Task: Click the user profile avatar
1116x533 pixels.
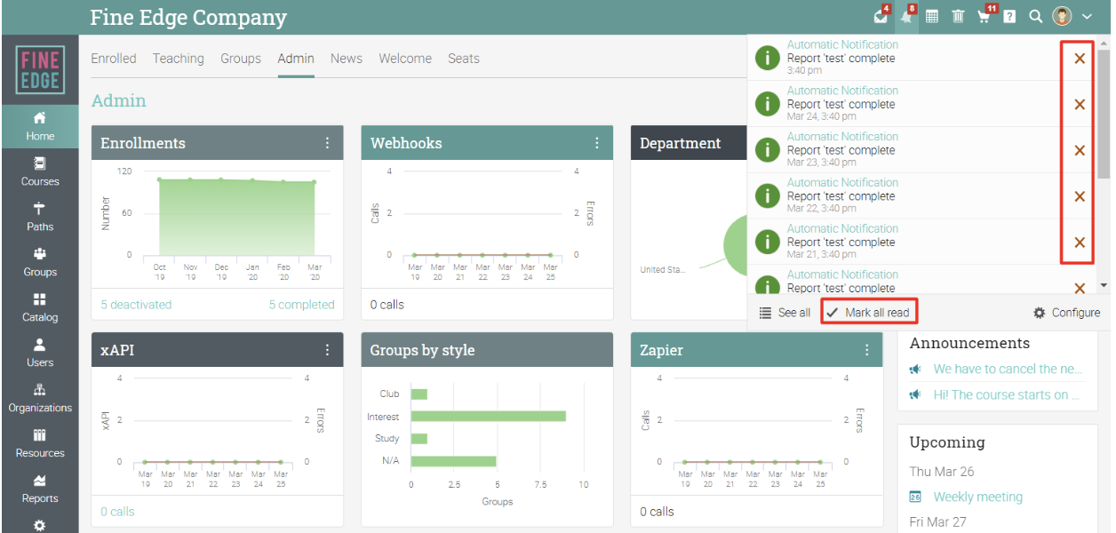Action: tap(1062, 17)
